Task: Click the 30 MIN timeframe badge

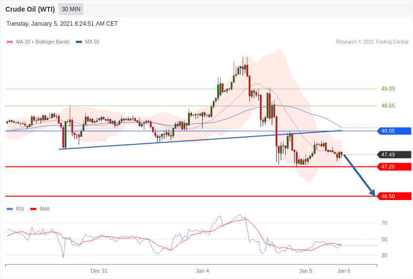Action: 71,9
